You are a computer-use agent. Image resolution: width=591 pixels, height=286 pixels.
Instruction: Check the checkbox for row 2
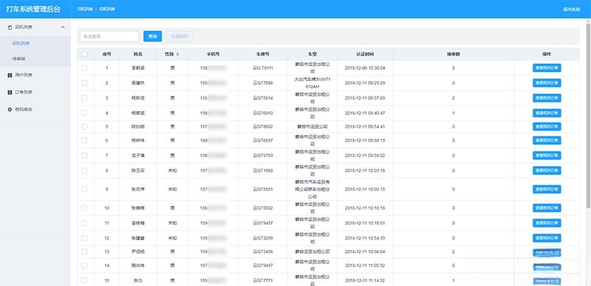coord(84,83)
